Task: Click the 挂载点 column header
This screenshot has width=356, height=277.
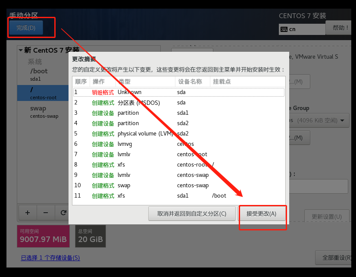Action: point(247,82)
